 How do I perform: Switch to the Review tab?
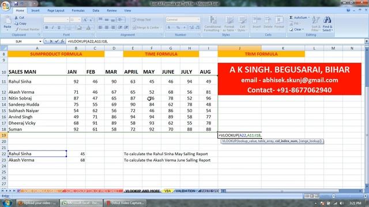(111, 10)
